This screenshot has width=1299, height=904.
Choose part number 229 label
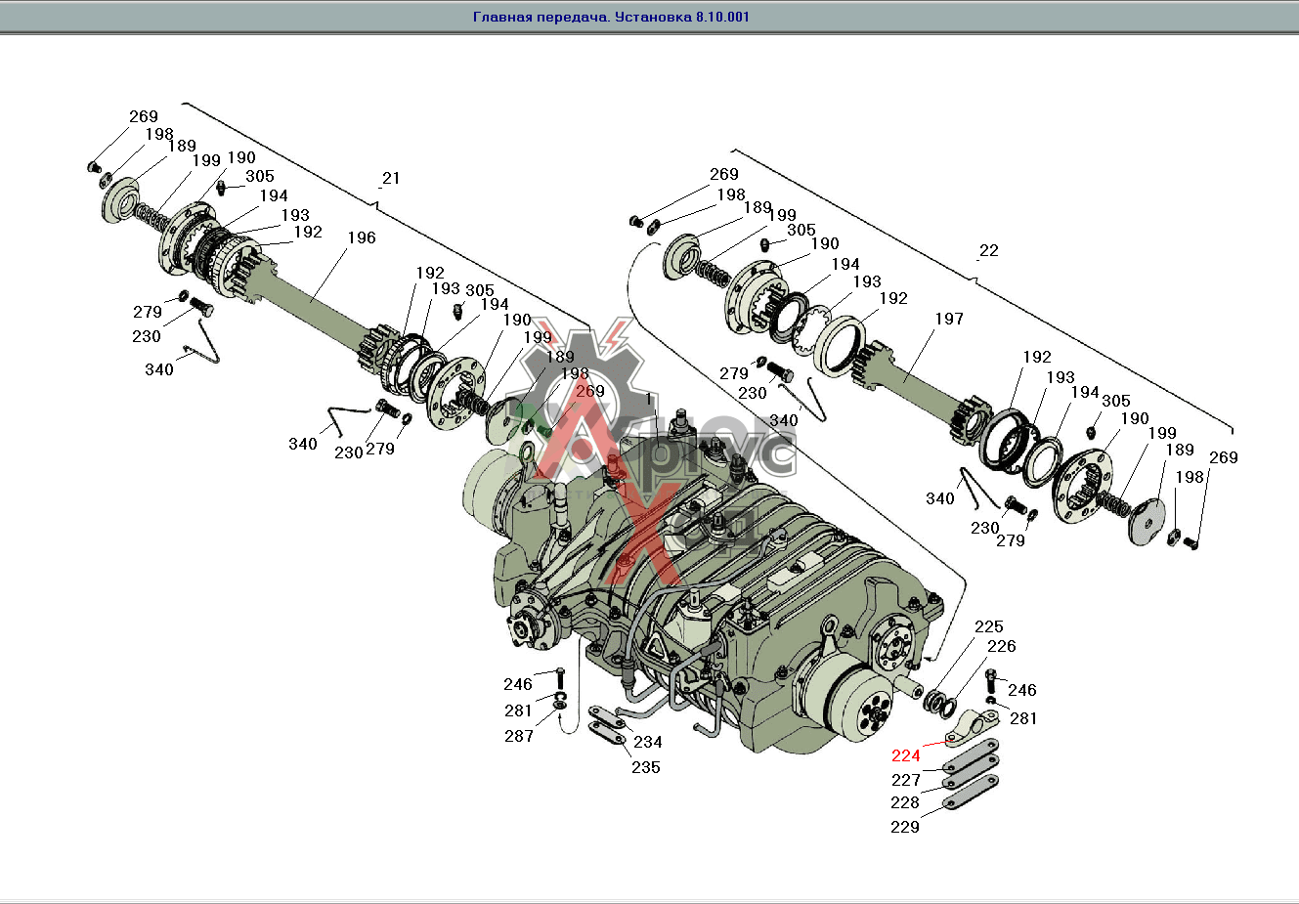pyautogui.click(x=904, y=827)
